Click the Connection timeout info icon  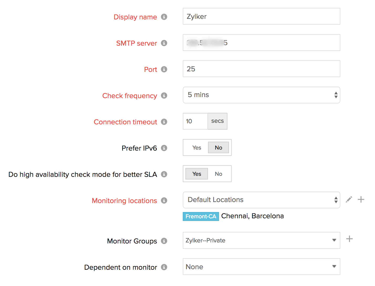164,122
